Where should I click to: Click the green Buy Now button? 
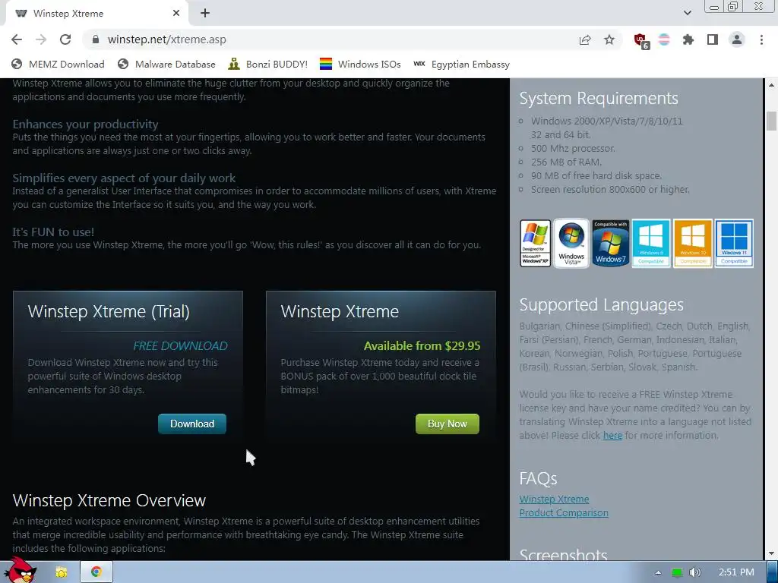pos(447,424)
